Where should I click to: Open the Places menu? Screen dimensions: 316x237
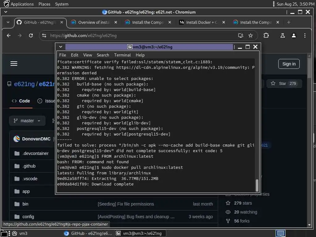44,4
